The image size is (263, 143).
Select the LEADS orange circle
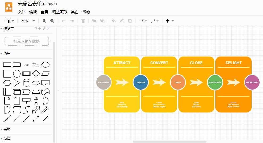[x=178, y=82]
